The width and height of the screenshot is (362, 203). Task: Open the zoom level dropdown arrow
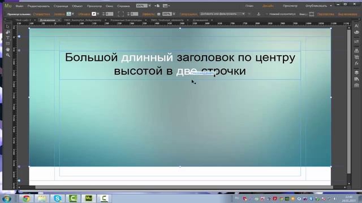tap(149, 6)
